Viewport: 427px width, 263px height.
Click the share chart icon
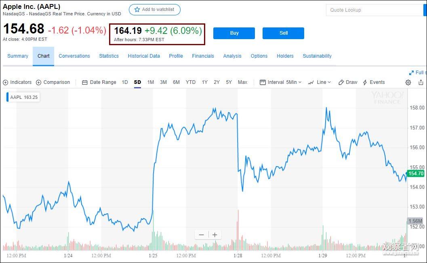421,82
